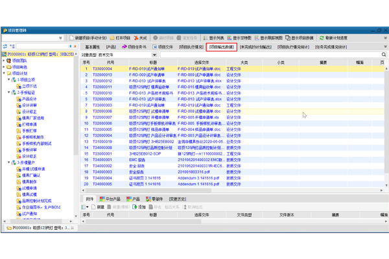Click title 3HB25EB012-SOP

coord(145,153)
